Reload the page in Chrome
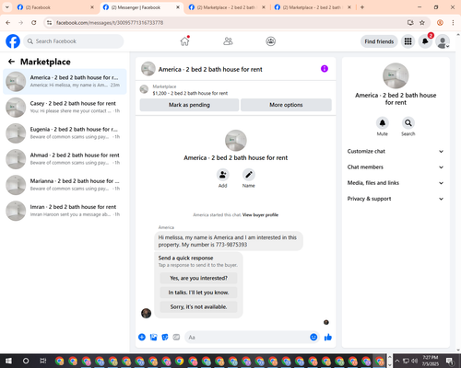Viewport: 461px width, 368px height. (x=34, y=23)
